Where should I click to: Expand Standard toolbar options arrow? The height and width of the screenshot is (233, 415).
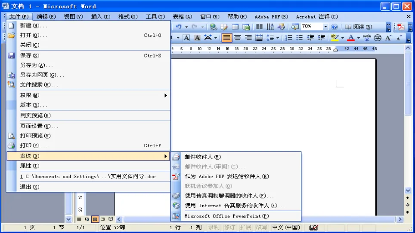(x=388, y=27)
